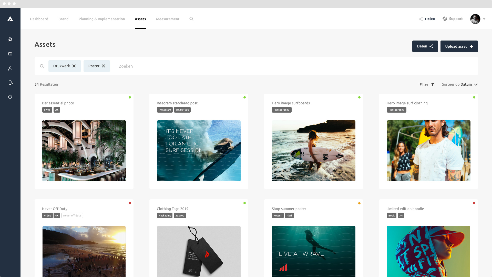
Task: Click the Filter funnel icon
Action: coord(433,85)
